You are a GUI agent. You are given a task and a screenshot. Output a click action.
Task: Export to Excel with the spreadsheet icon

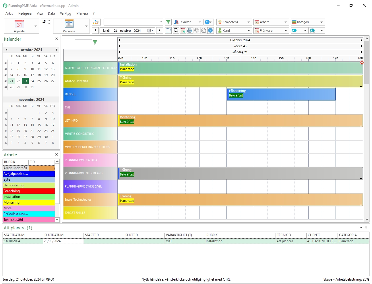point(204,30)
